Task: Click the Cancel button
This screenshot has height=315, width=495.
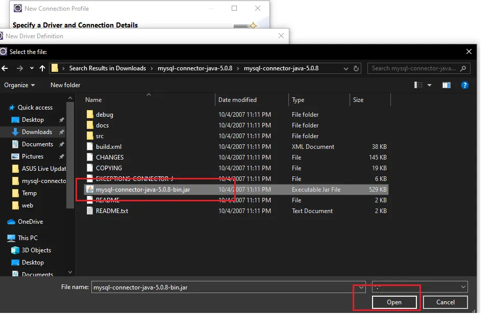Action: [445, 302]
